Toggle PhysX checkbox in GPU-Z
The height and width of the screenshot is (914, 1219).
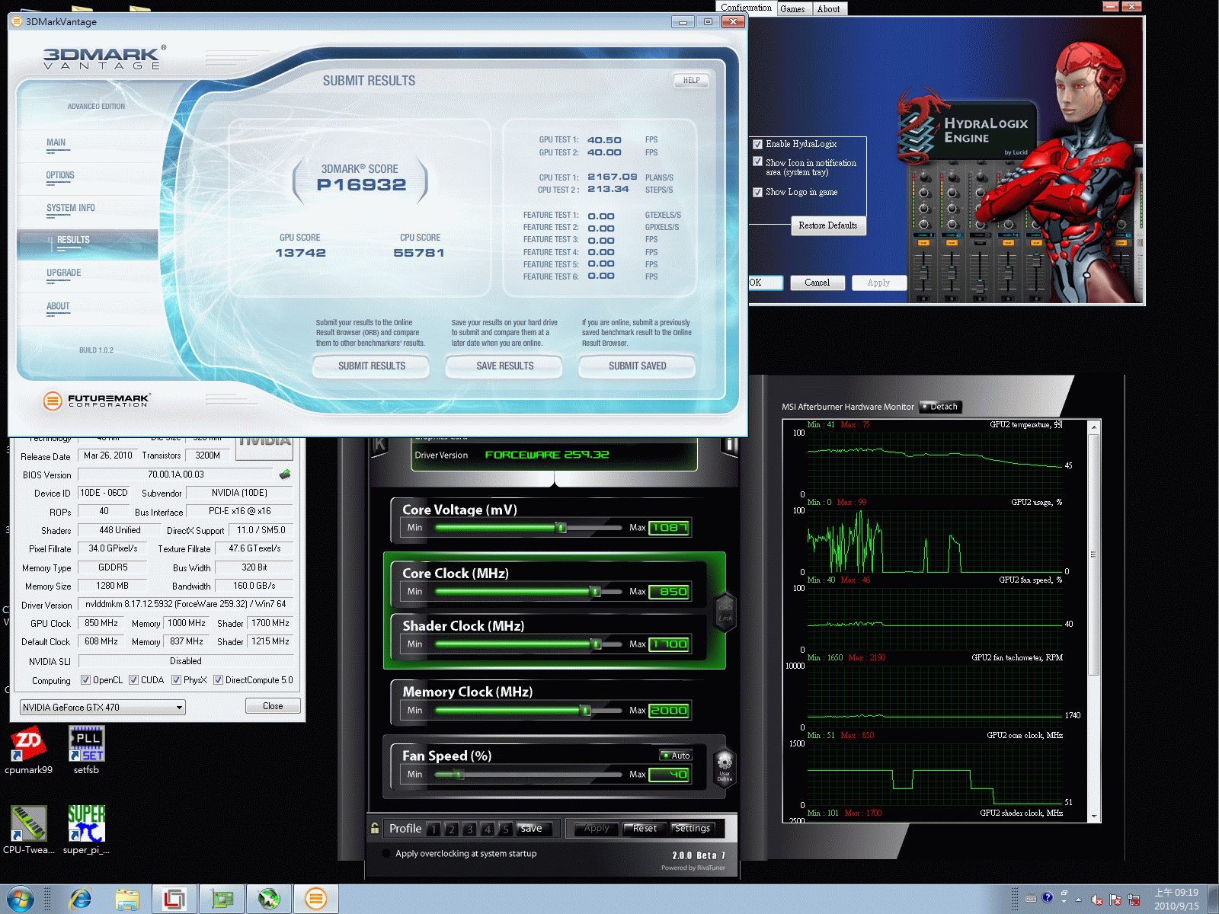(x=176, y=680)
